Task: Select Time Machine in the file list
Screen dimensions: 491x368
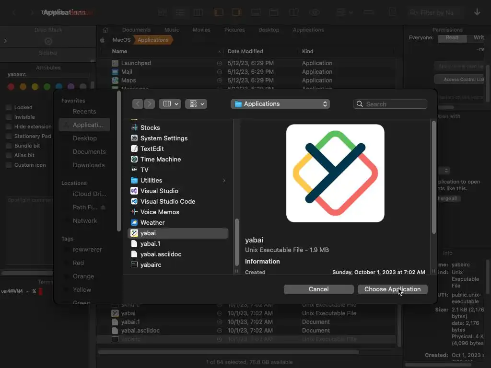Action: pos(178,159)
